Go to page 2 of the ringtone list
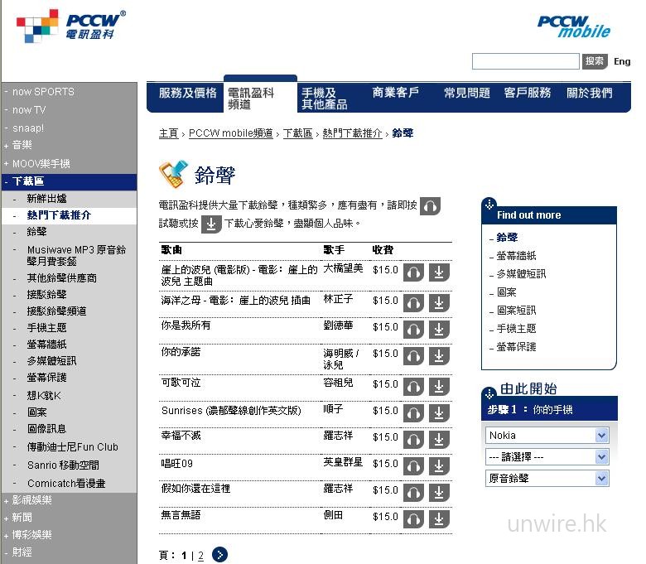The image size is (646, 564). point(200,556)
